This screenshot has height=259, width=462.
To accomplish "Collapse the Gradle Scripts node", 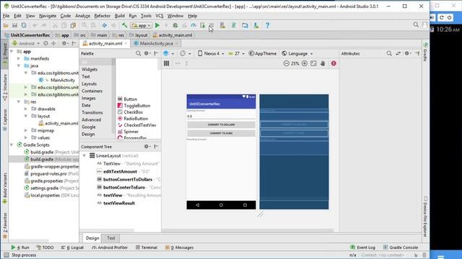I will [12, 145].
